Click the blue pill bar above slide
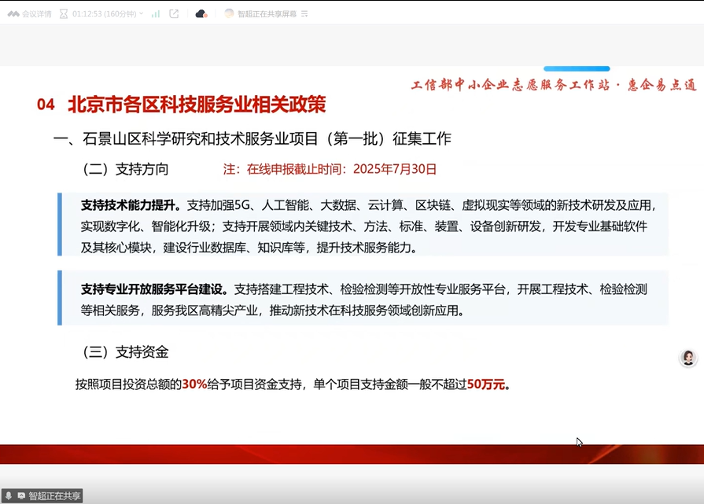This screenshot has height=504, width=704. (577, 69)
